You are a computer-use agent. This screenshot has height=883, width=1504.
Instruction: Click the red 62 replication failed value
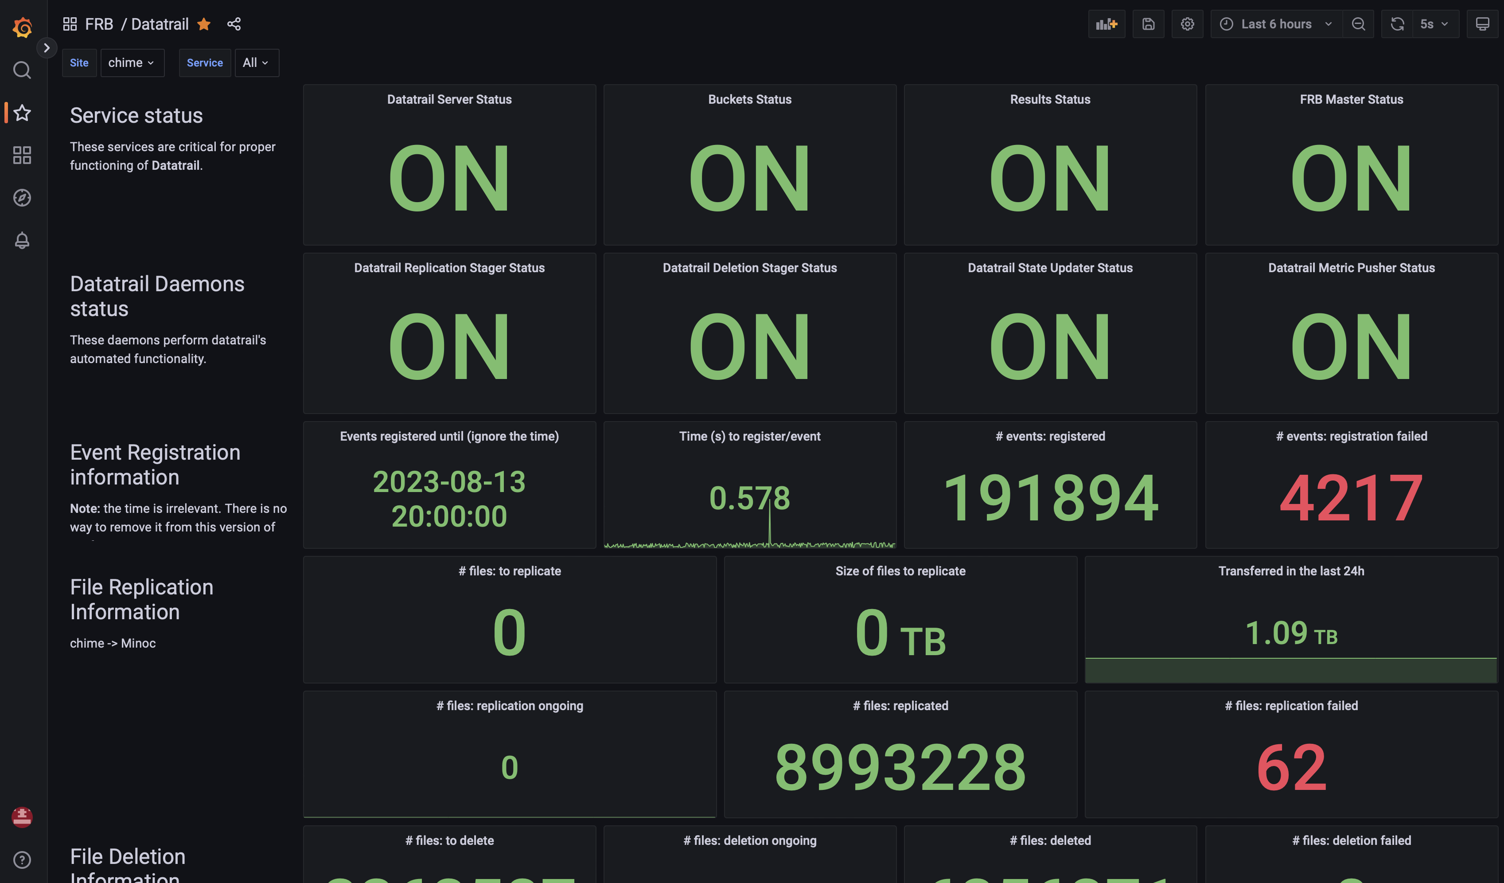(x=1292, y=767)
